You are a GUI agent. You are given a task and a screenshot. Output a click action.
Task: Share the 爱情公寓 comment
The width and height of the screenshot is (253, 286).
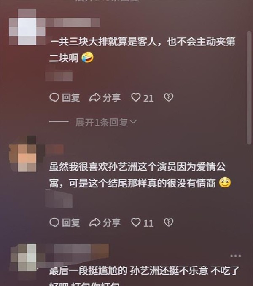pos(105,223)
